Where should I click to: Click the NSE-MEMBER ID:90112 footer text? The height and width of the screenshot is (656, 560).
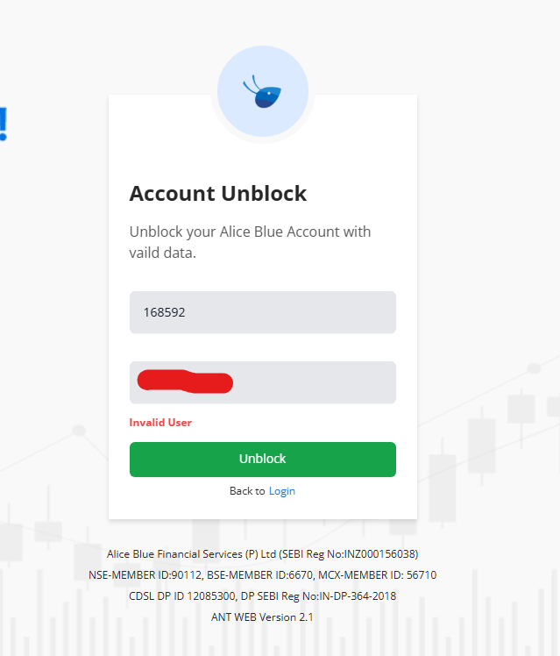click(x=145, y=574)
